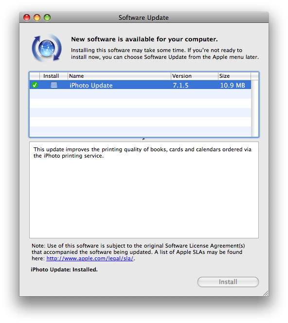Image resolution: width=288 pixels, height=323 pixels.
Task: Click the New software is available heading
Action: click(x=144, y=39)
